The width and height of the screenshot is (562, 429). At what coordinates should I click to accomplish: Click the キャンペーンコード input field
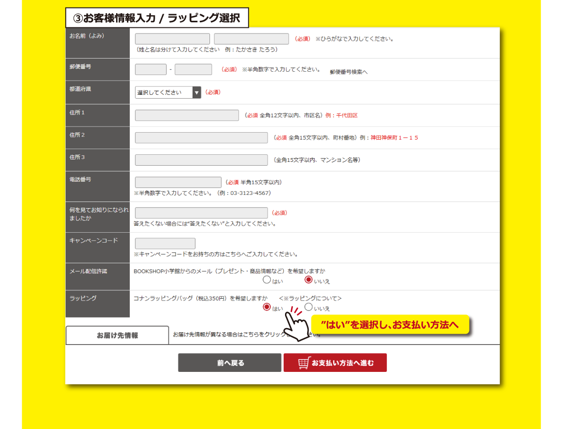point(165,244)
